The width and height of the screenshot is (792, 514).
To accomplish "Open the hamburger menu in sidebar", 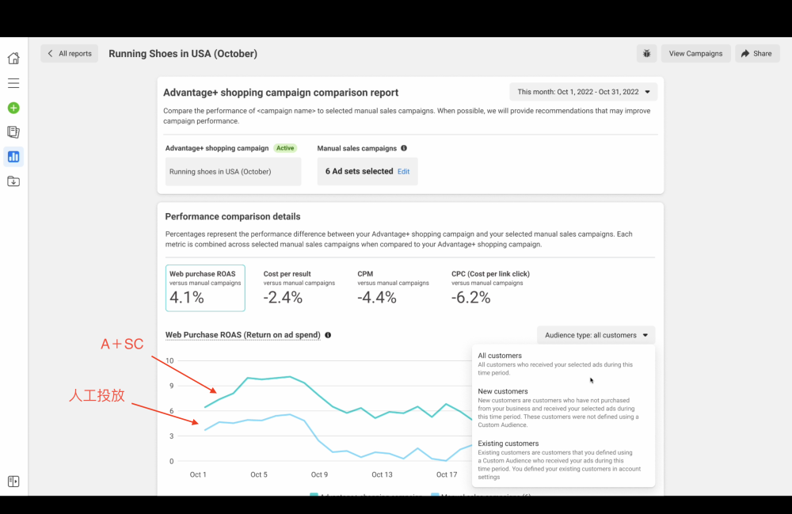I will tap(13, 83).
